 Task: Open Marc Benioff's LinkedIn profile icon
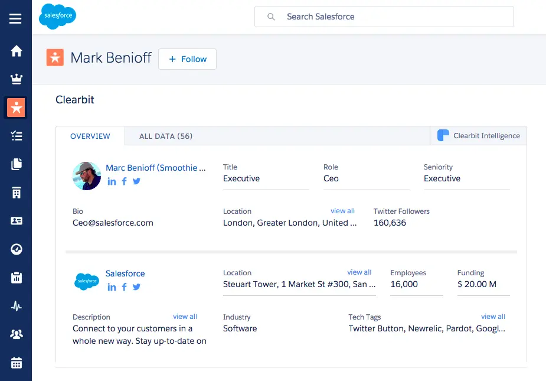[112, 181]
